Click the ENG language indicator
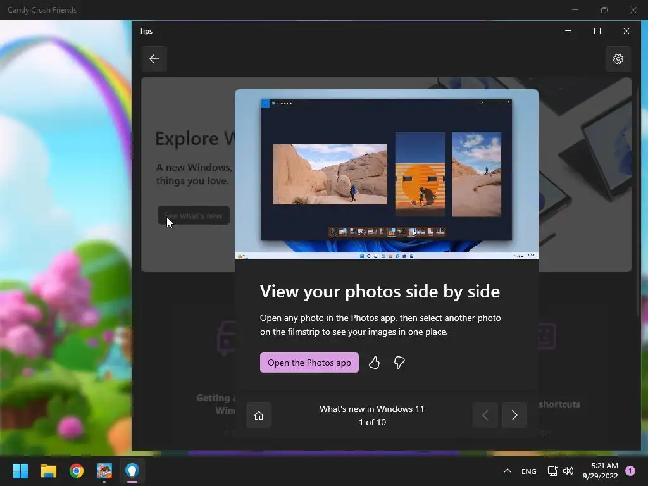This screenshot has width=648, height=486. click(x=529, y=471)
